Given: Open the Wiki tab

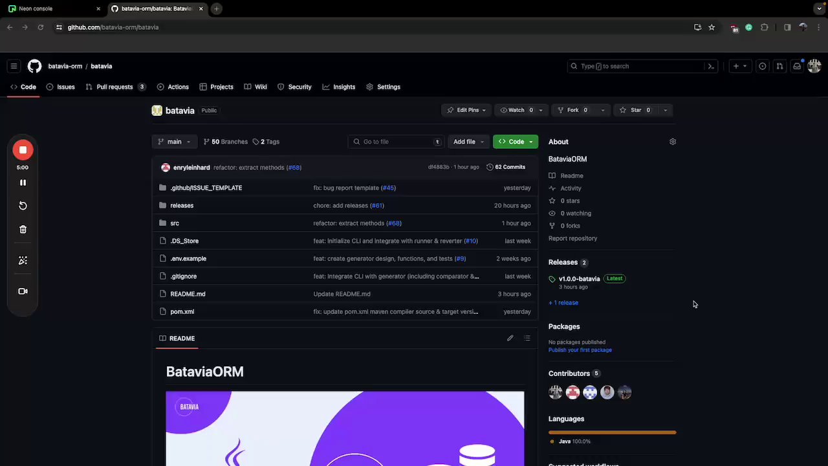Looking at the screenshot, I should (x=255, y=87).
